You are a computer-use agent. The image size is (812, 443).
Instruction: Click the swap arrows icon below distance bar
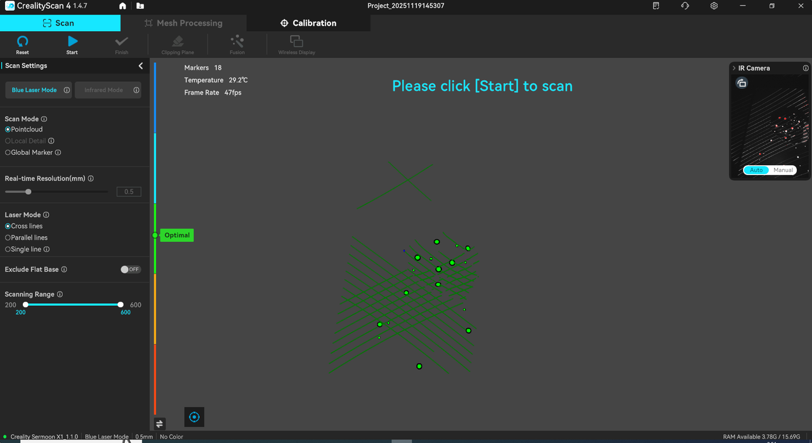coord(159,424)
